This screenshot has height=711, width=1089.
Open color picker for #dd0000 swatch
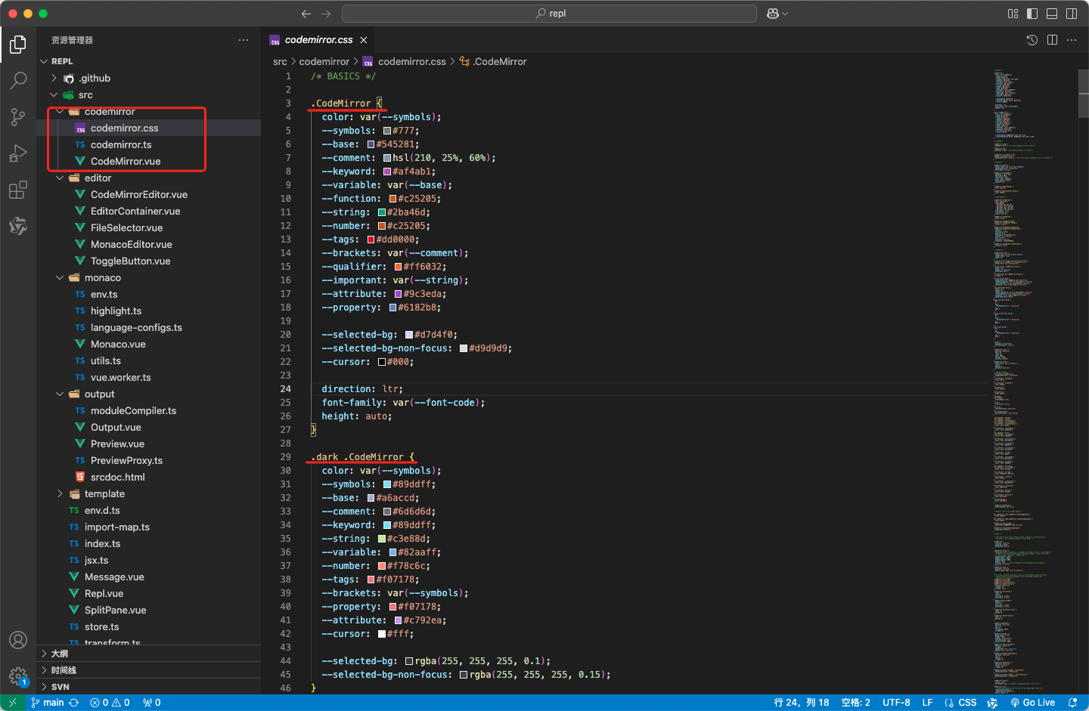coord(371,240)
